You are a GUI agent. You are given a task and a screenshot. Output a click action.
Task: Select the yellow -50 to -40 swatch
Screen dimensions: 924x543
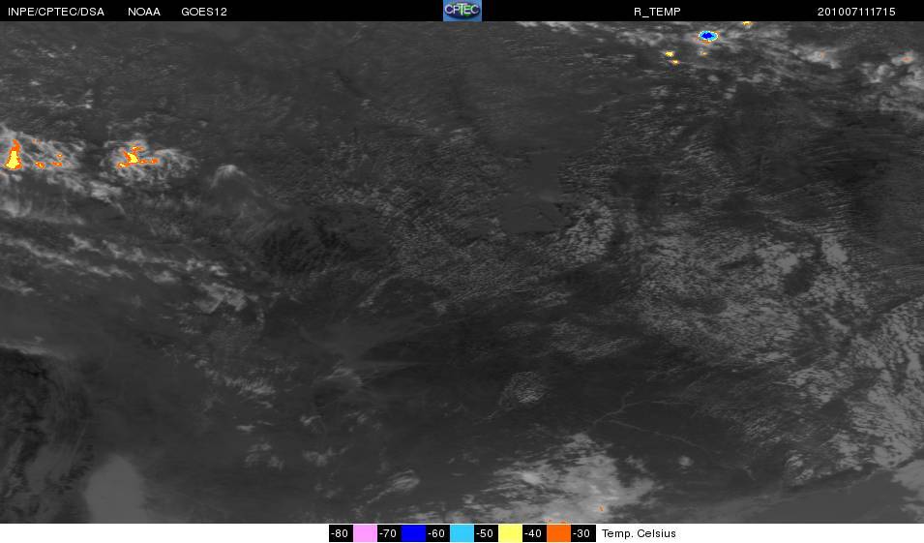click(510, 533)
